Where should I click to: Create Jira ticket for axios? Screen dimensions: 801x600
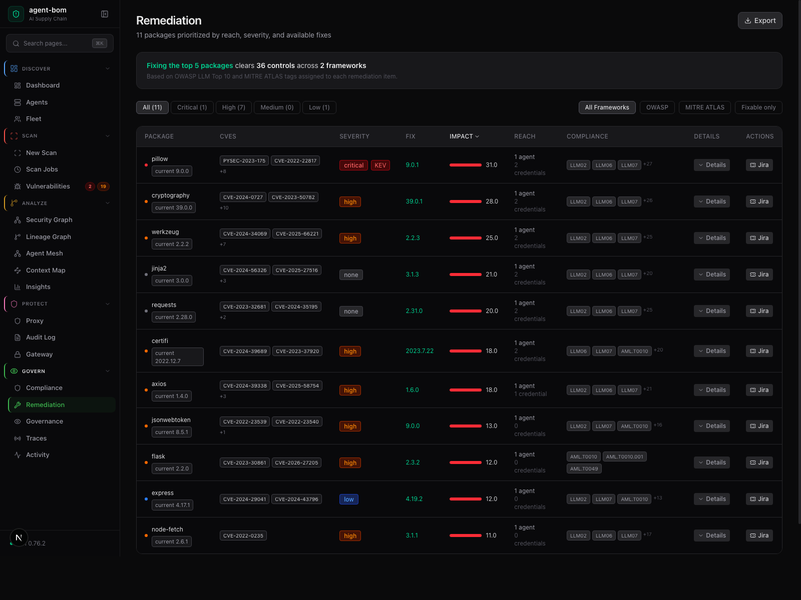click(x=759, y=390)
